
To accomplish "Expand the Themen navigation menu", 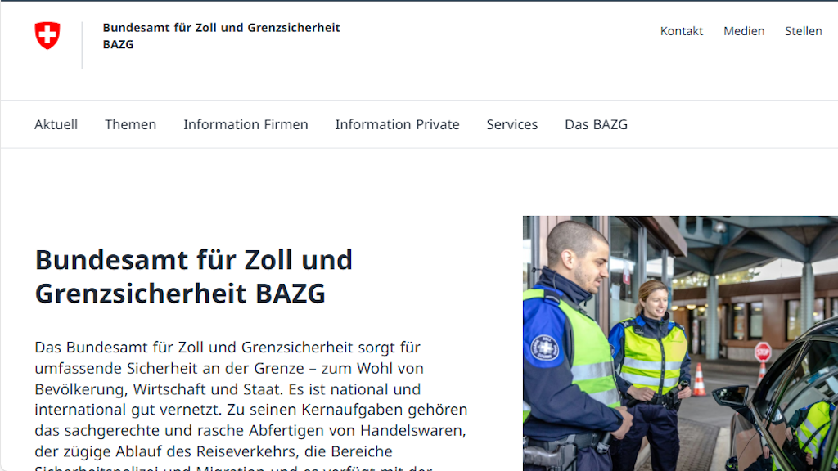I will pos(130,124).
